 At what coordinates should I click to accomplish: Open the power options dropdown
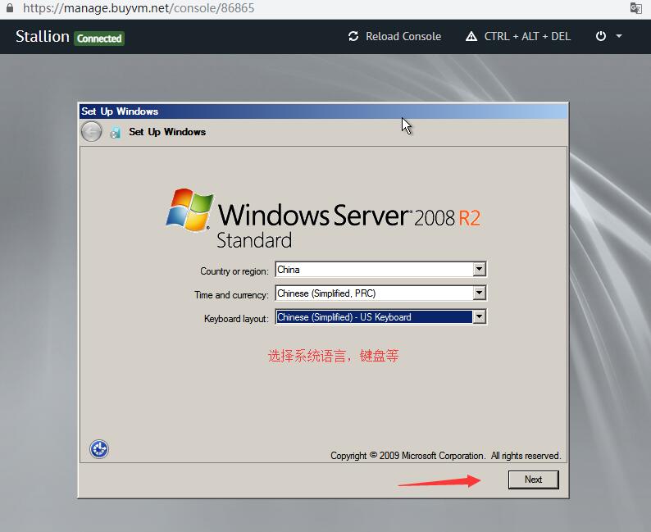(619, 37)
